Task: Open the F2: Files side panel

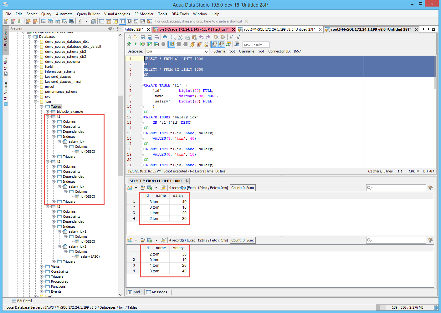Action: coord(6,67)
